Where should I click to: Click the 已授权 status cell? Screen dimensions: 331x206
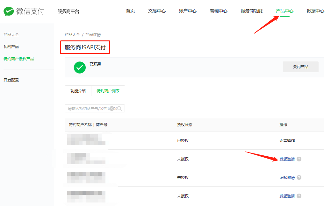[183, 140]
